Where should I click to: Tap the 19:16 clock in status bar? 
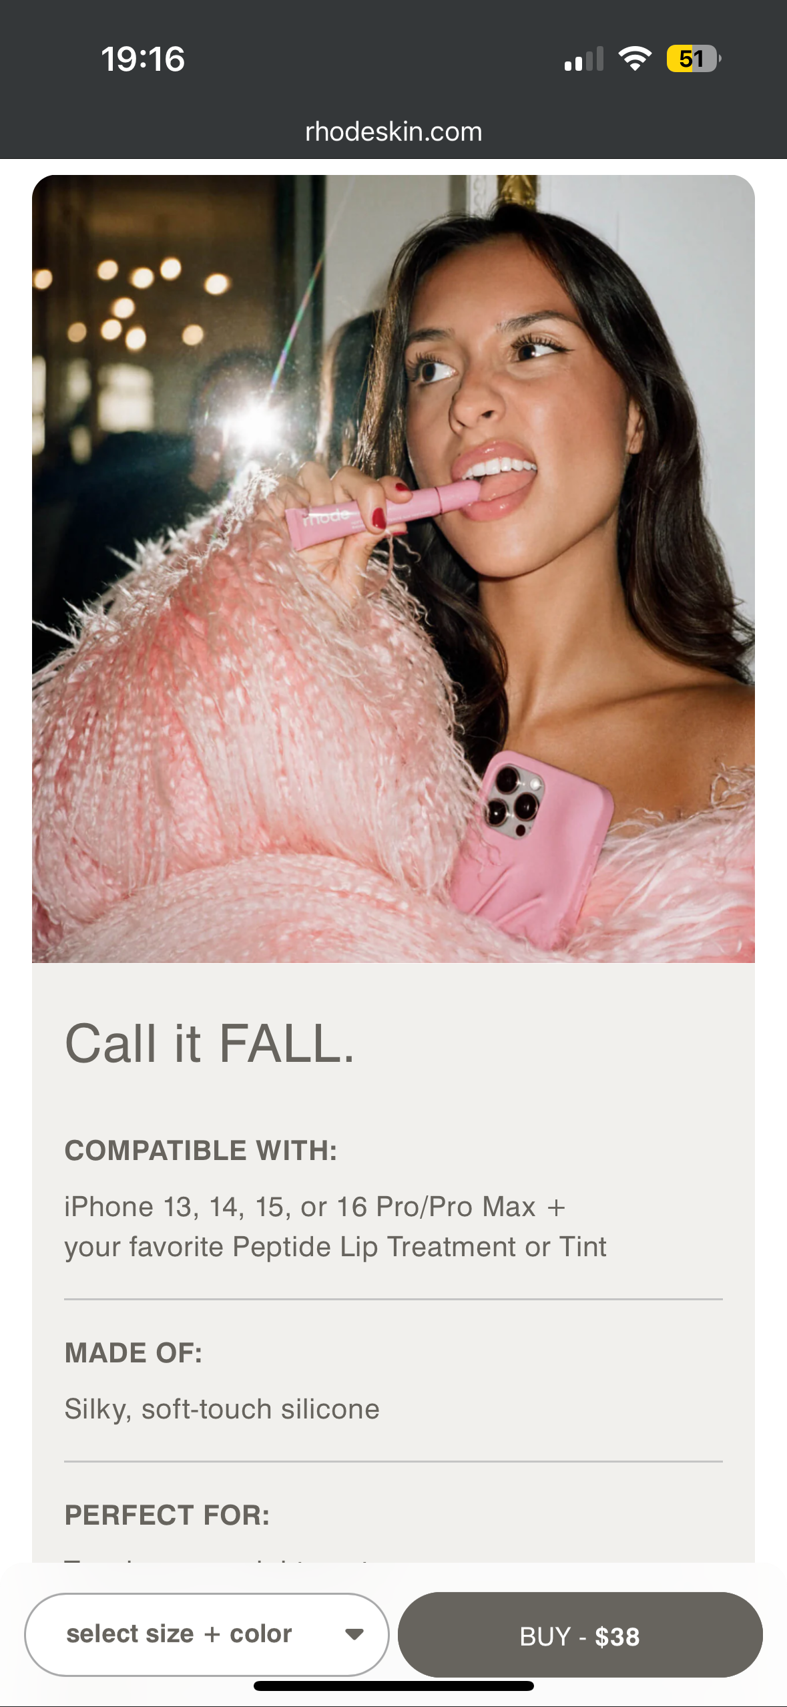(x=143, y=59)
